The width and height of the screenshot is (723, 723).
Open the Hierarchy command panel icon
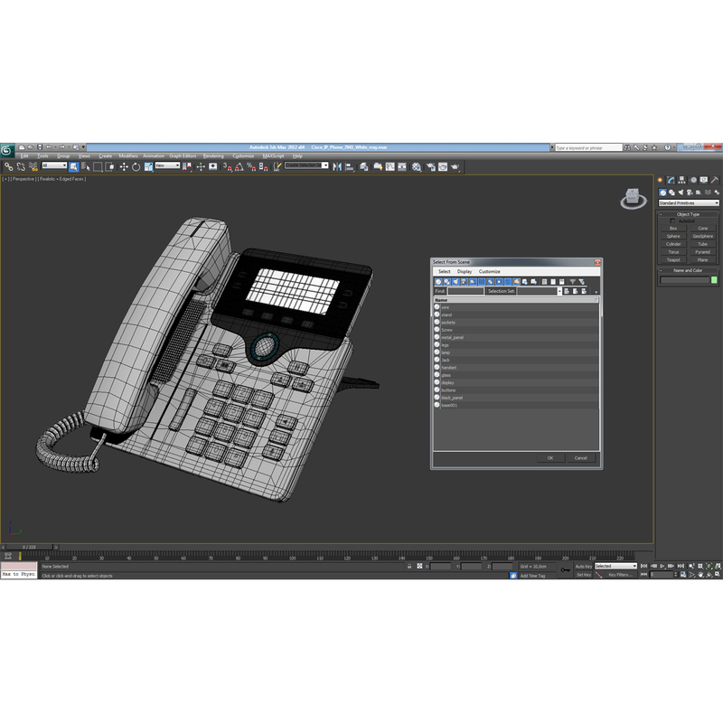point(682,179)
